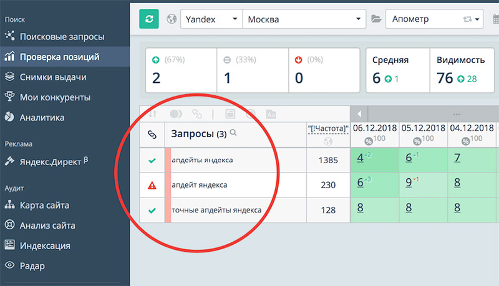Select the query апдейт яндекса
The image size is (499, 286).
(199, 185)
